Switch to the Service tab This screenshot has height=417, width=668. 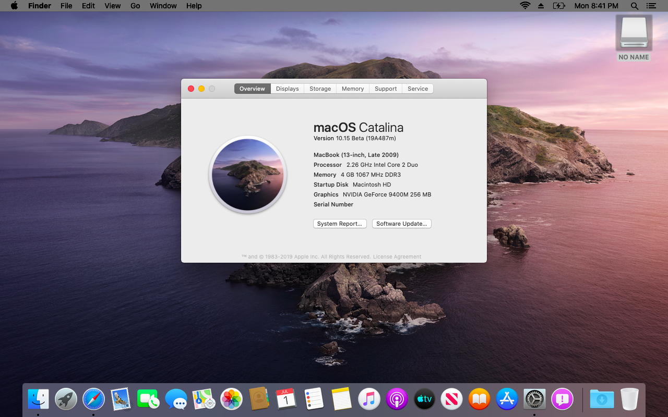(x=417, y=89)
